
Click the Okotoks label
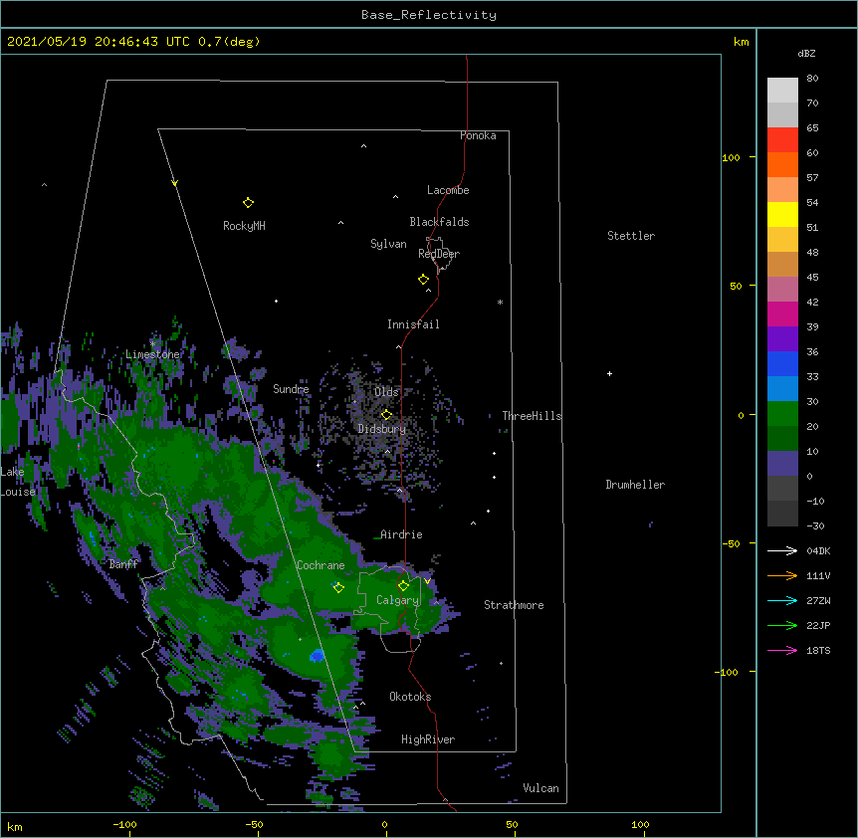tap(410, 697)
